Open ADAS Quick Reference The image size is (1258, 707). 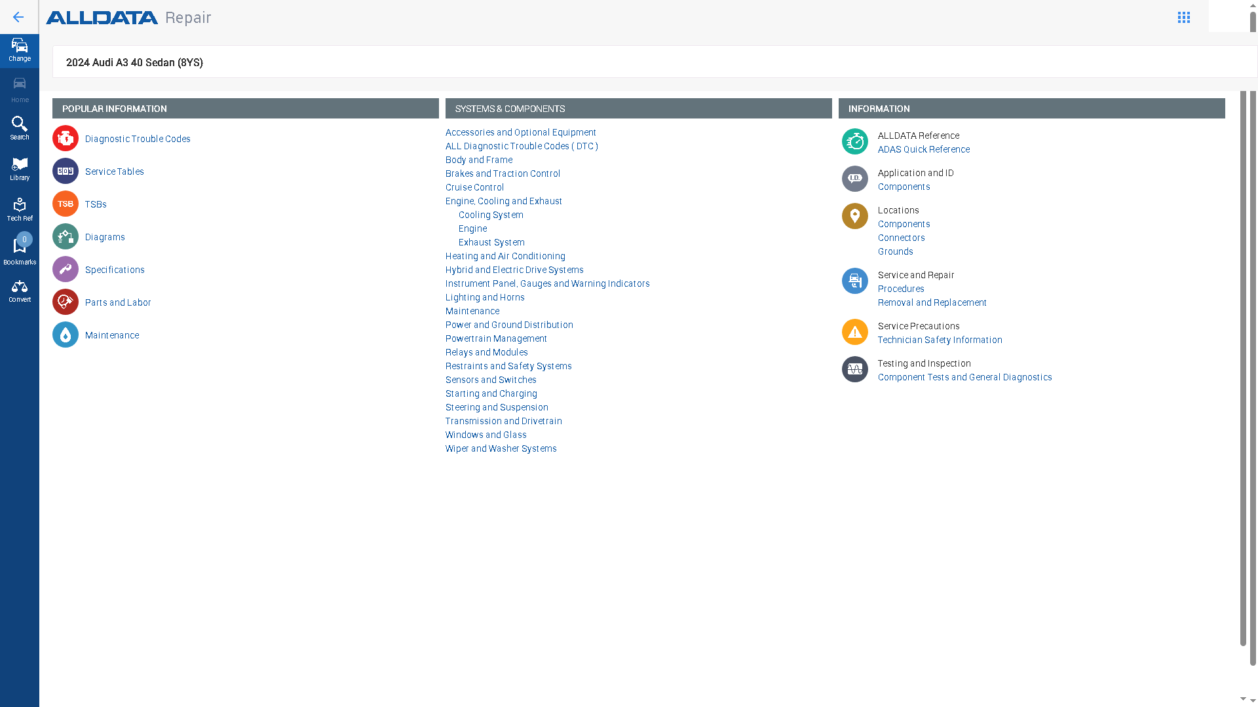coord(924,149)
